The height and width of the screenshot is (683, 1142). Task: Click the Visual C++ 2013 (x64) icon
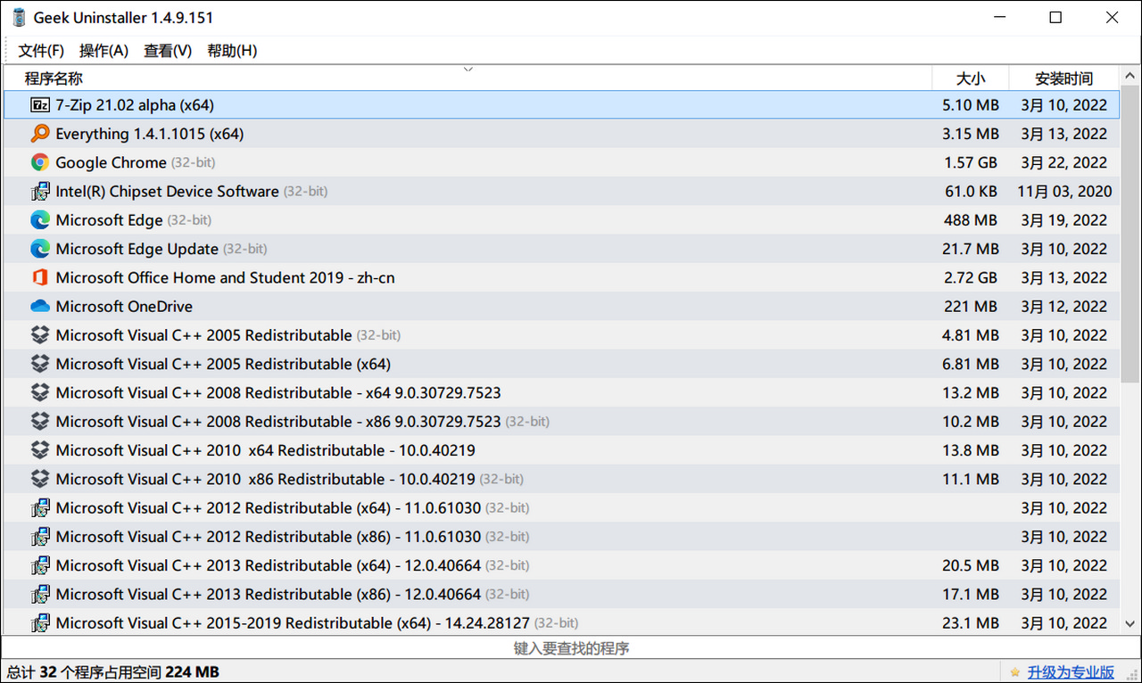tap(40, 565)
